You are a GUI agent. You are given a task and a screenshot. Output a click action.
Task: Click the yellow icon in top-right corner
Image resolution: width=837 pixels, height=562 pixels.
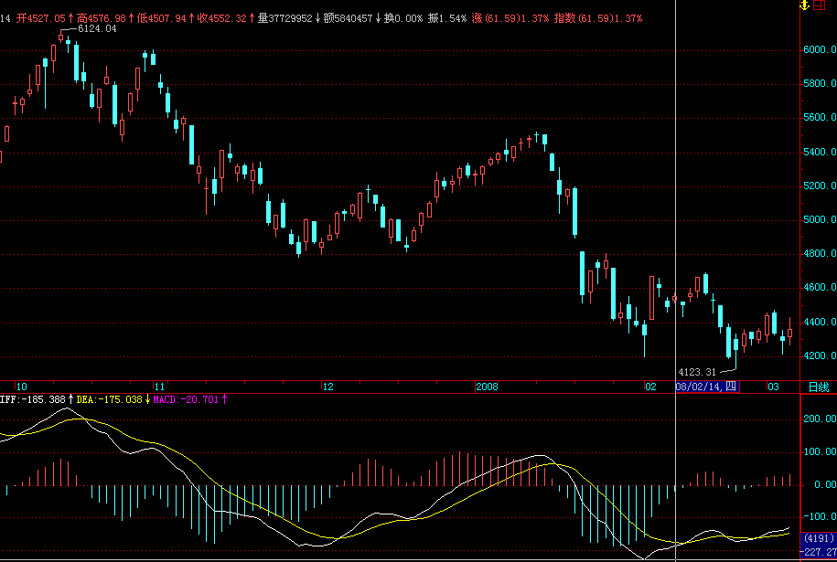pos(803,6)
